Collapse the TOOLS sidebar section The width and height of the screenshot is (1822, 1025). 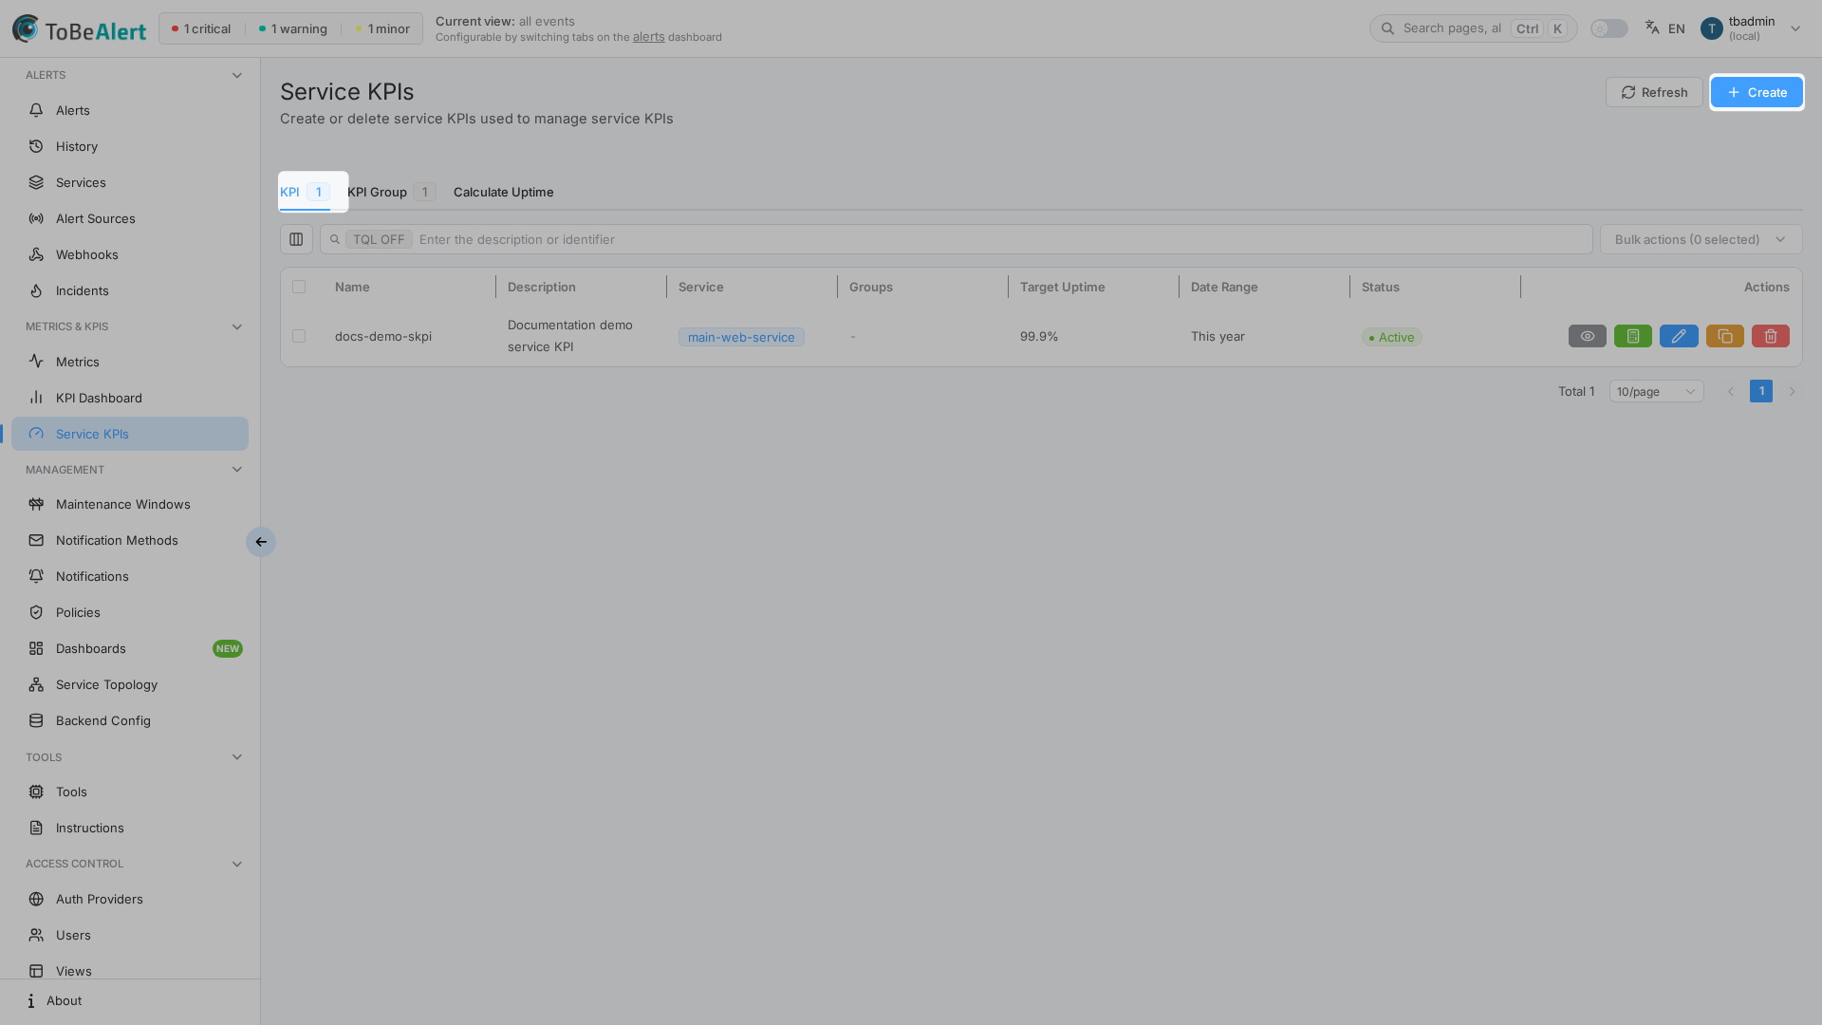tap(237, 757)
